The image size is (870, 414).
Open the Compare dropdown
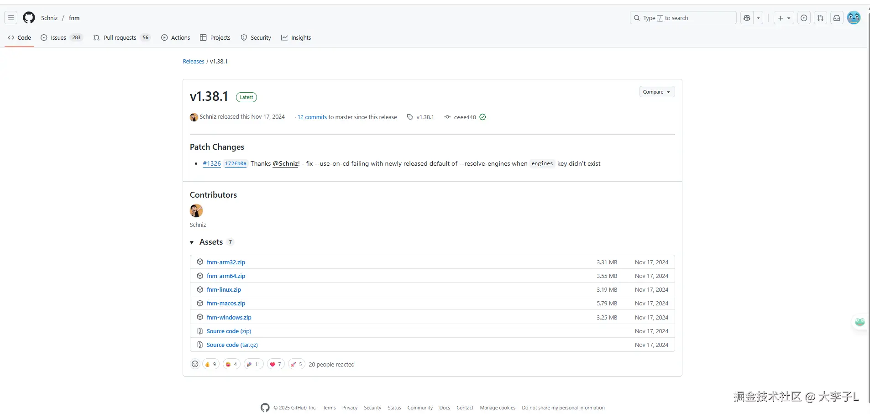(x=657, y=92)
